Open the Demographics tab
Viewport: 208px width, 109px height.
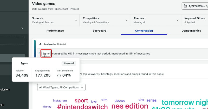click(191, 31)
